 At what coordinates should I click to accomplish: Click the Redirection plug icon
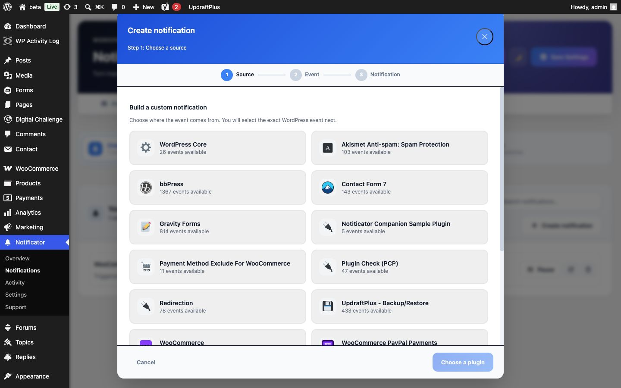tap(146, 306)
